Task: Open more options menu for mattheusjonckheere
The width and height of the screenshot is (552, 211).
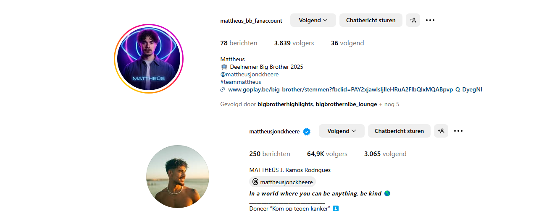Action: pos(458,131)
